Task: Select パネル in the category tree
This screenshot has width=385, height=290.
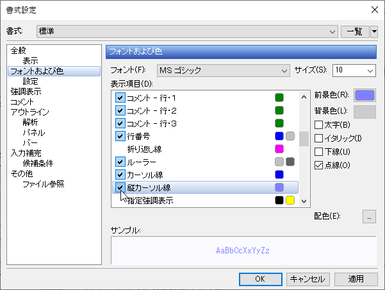Action: click(34, 133)
